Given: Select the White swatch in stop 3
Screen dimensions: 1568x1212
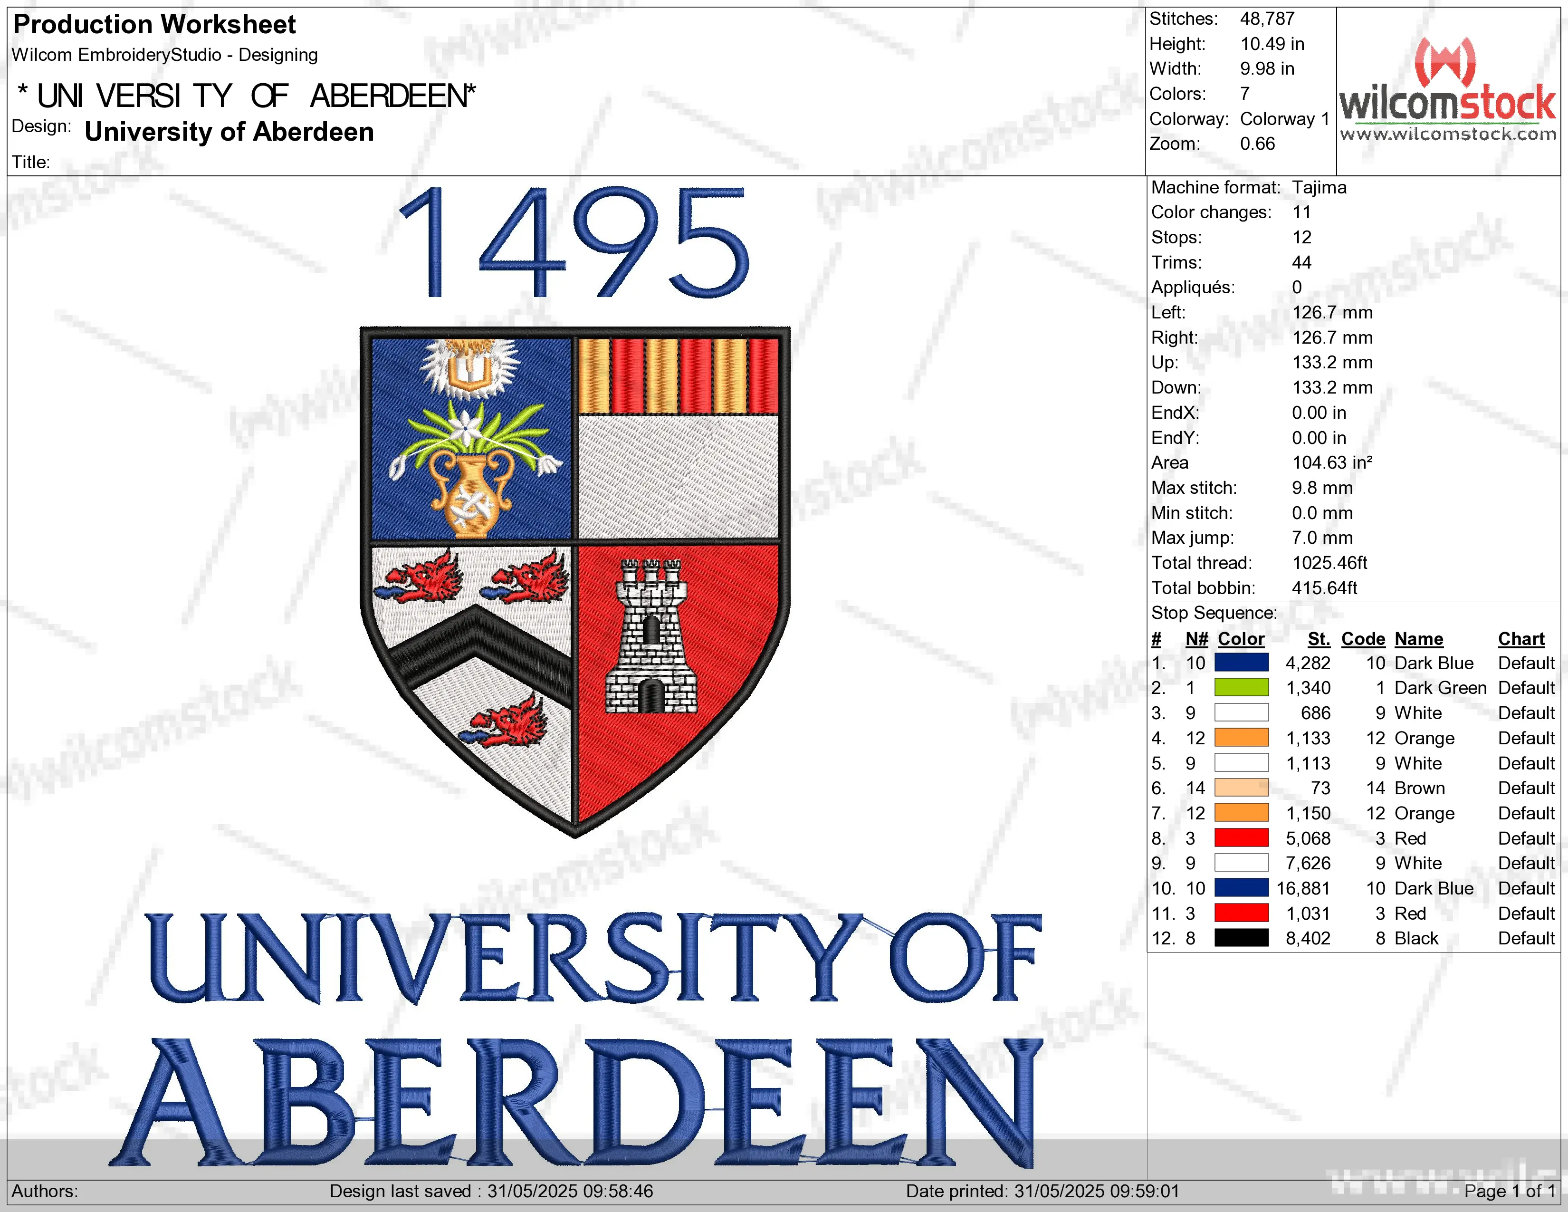Looking at the screenshot, I should 1241,713.
